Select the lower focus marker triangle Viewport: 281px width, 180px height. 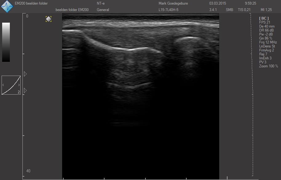coord(25,91)
